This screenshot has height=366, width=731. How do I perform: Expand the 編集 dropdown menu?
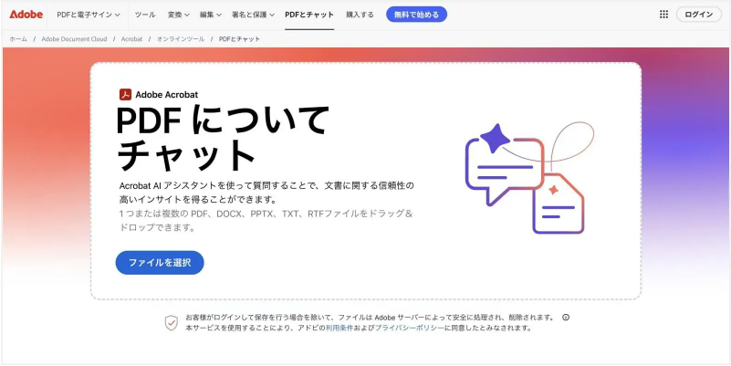(211, 15)
